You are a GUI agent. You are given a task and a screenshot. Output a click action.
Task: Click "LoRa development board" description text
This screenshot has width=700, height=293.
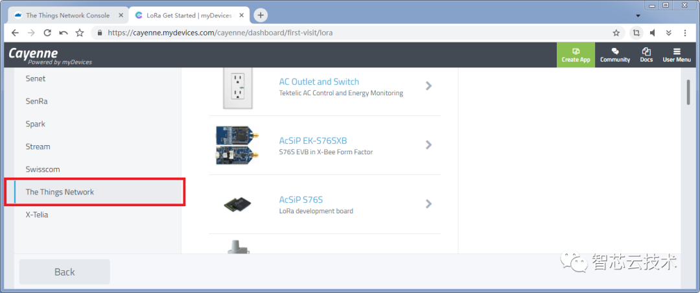click(x=316, y=211)
